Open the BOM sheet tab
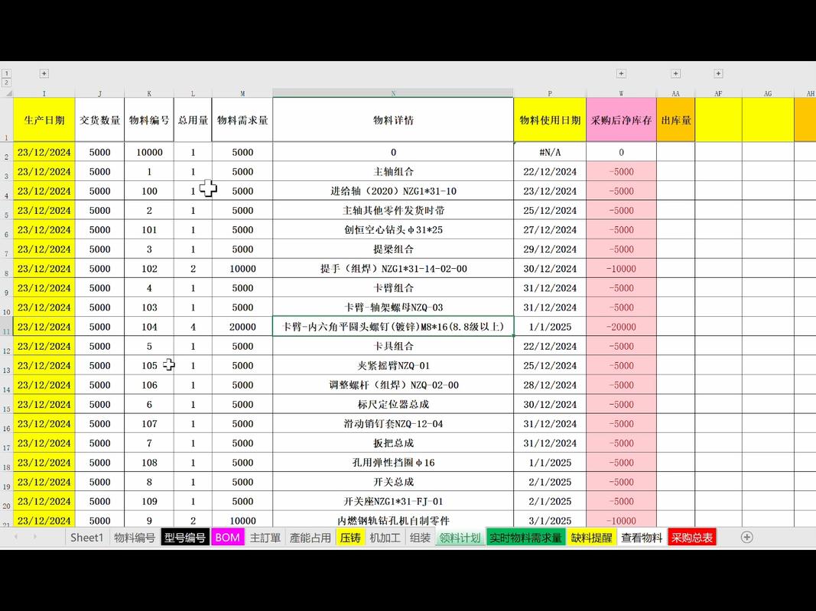This screenshot has width=816, height=611. tap(227, 538)
